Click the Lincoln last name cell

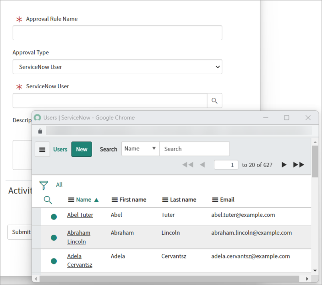170,233
